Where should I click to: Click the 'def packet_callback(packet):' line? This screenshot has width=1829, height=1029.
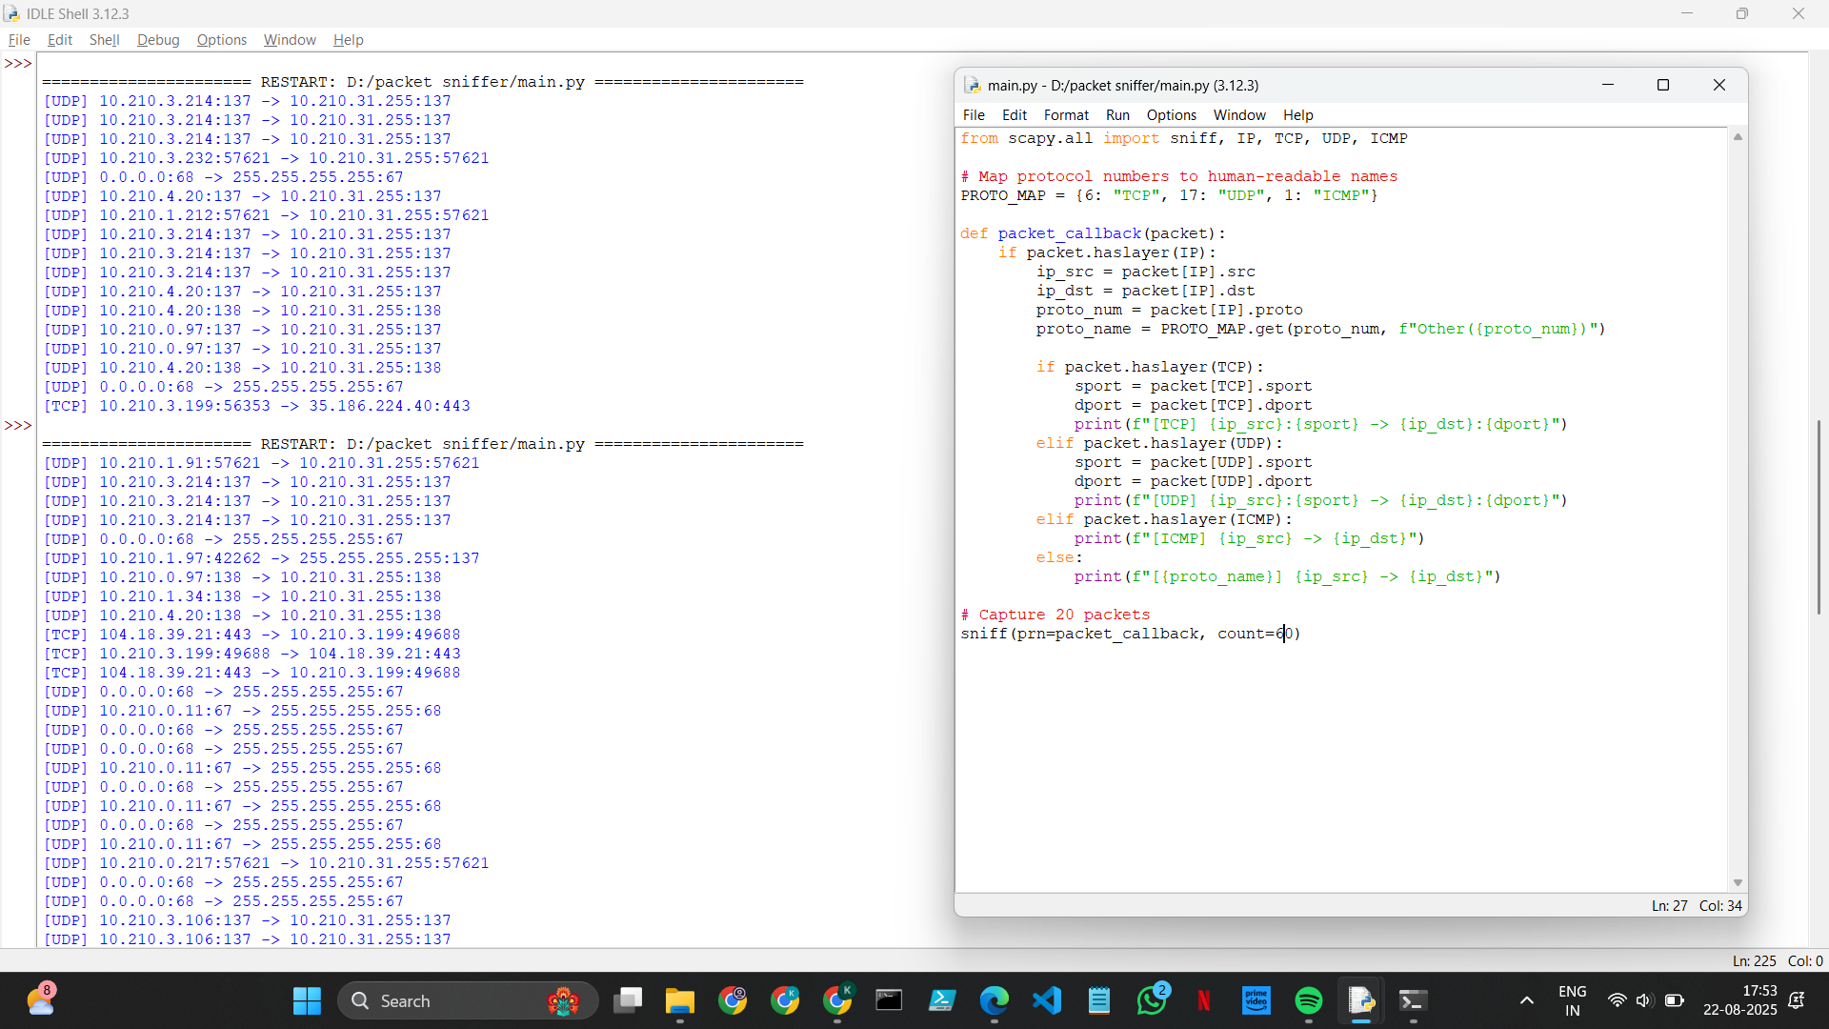coord(1093,233)
